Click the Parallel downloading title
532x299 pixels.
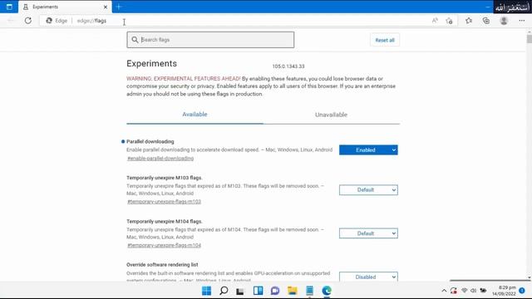click(150, 141)
